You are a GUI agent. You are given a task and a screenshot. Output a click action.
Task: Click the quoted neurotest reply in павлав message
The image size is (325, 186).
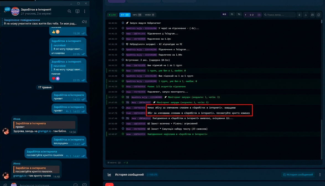[x=68, y=68]
